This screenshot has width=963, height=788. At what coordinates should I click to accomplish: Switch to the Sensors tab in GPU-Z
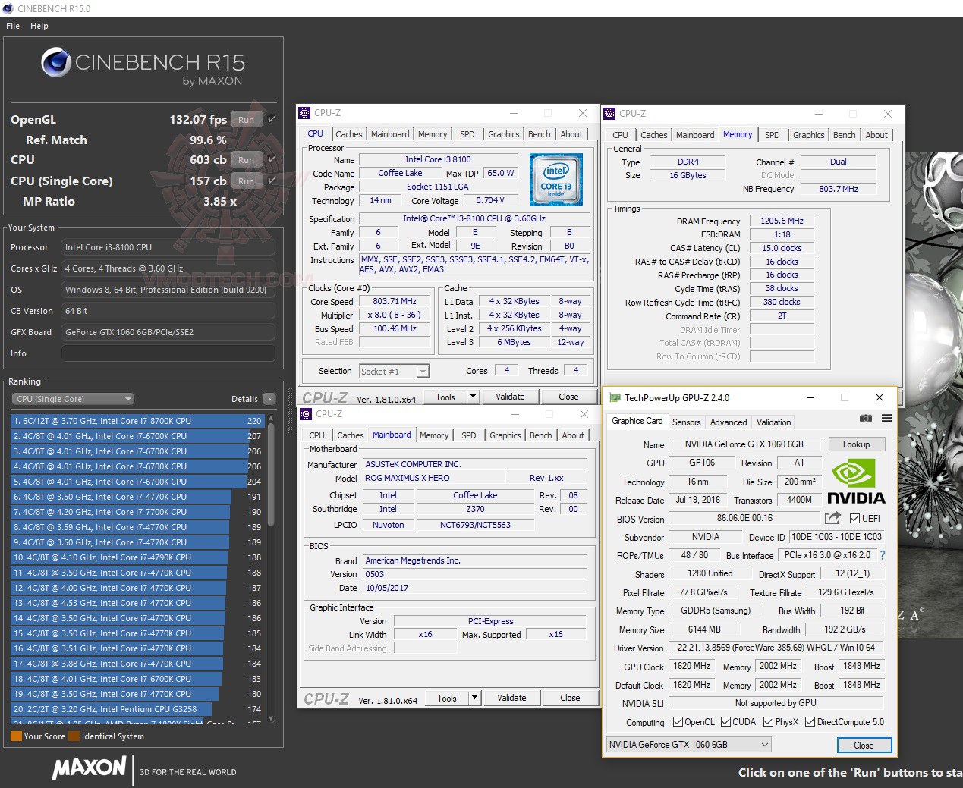[x=687, y=422]
